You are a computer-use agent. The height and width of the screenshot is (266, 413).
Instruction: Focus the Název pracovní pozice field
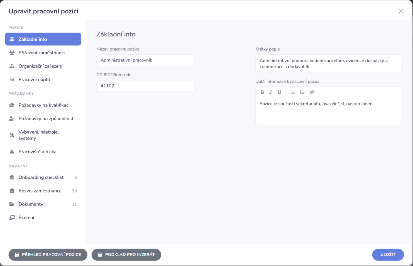tap(146, 60)
